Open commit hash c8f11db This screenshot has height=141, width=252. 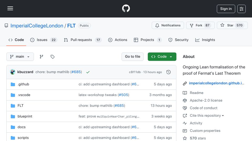point(135,72)
